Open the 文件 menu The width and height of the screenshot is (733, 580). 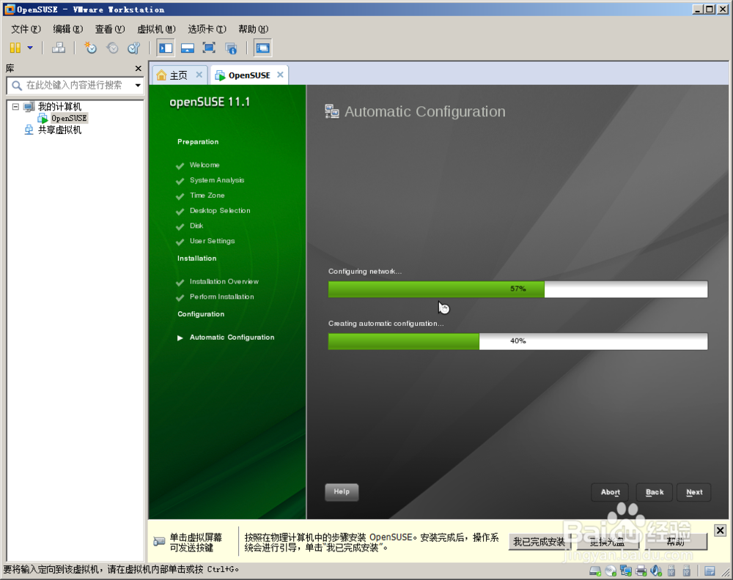(x=26, y=29)
